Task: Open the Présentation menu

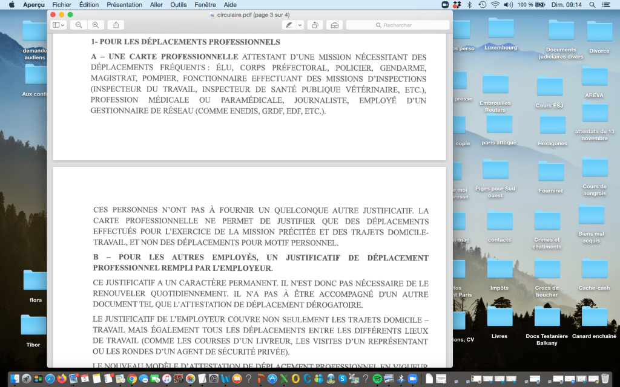Action: pos(124,5)
